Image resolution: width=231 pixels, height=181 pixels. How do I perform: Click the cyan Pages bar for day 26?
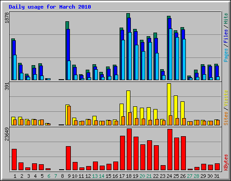coord(184,60)
